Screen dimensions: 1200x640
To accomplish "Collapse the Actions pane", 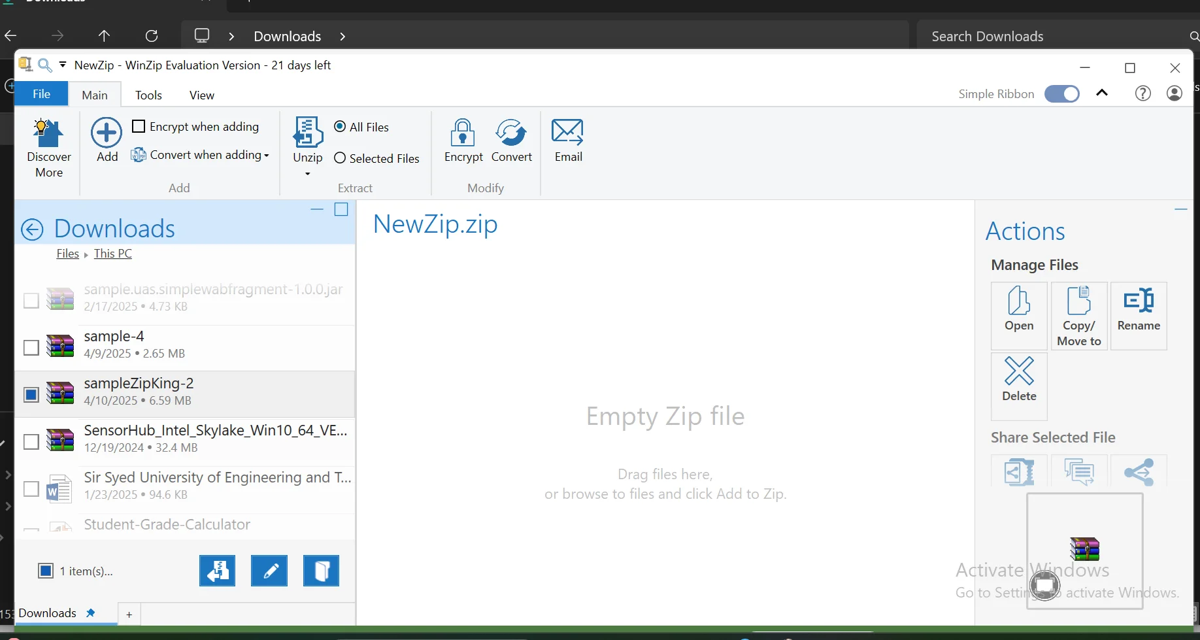I will 1180,209.
